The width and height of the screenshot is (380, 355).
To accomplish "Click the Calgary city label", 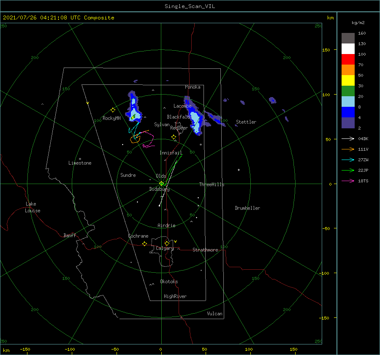I will point(165,248).
